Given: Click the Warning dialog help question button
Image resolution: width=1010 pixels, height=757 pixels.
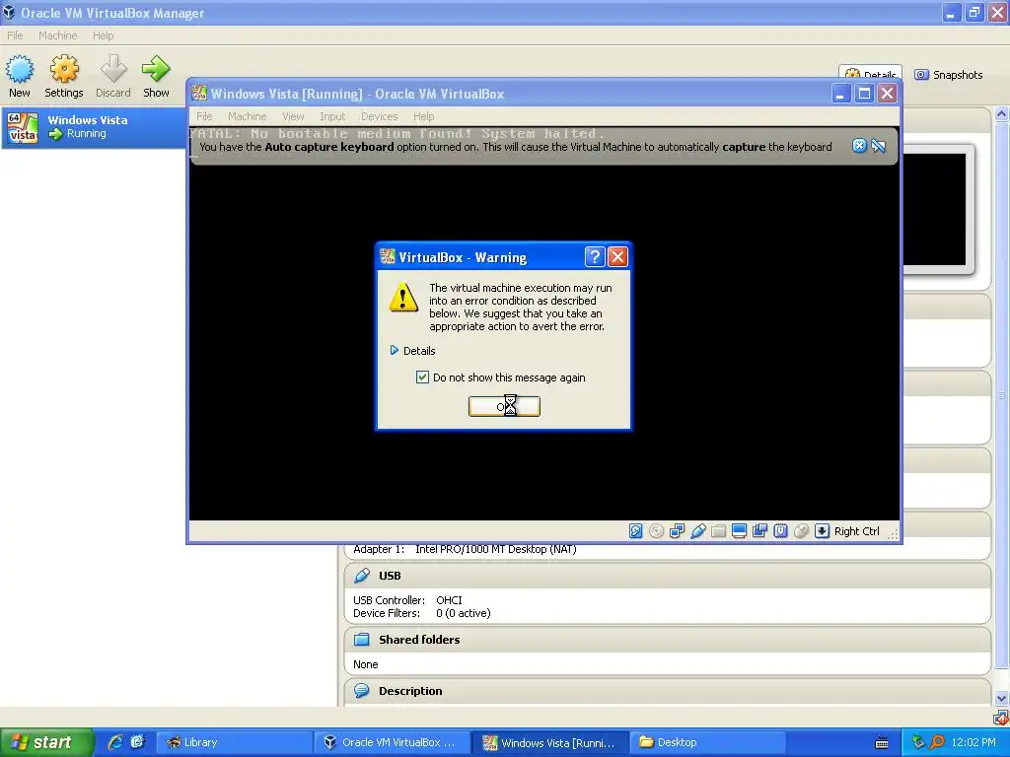Looking at the screenshot, I should click(595, 257).
